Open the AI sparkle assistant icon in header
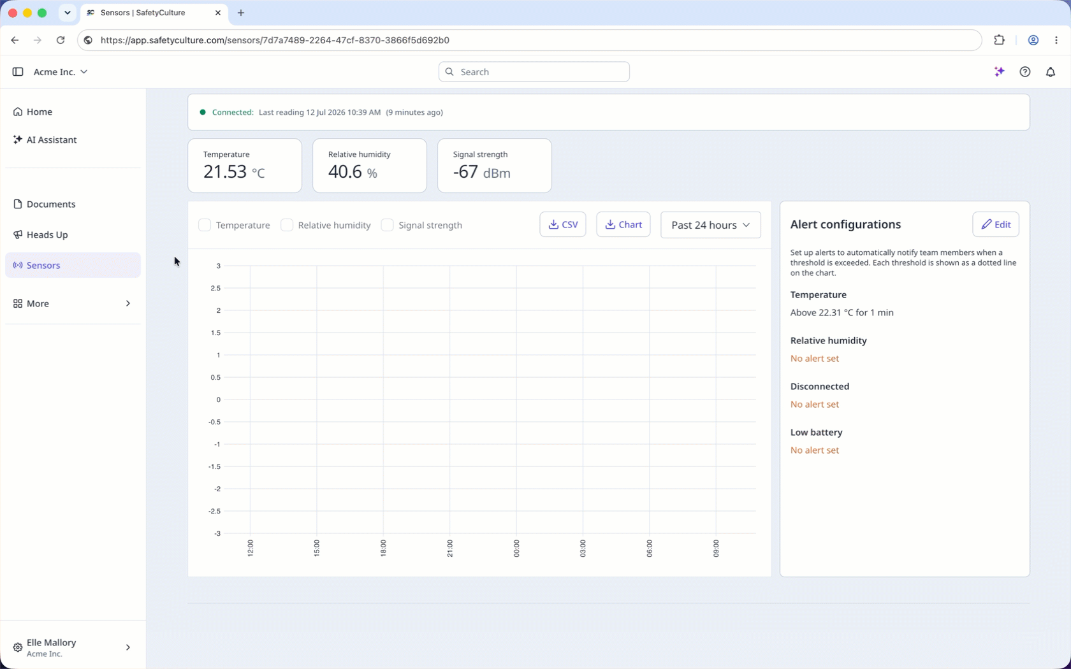The image size is (1071, 669). [x=1000, y=72]
